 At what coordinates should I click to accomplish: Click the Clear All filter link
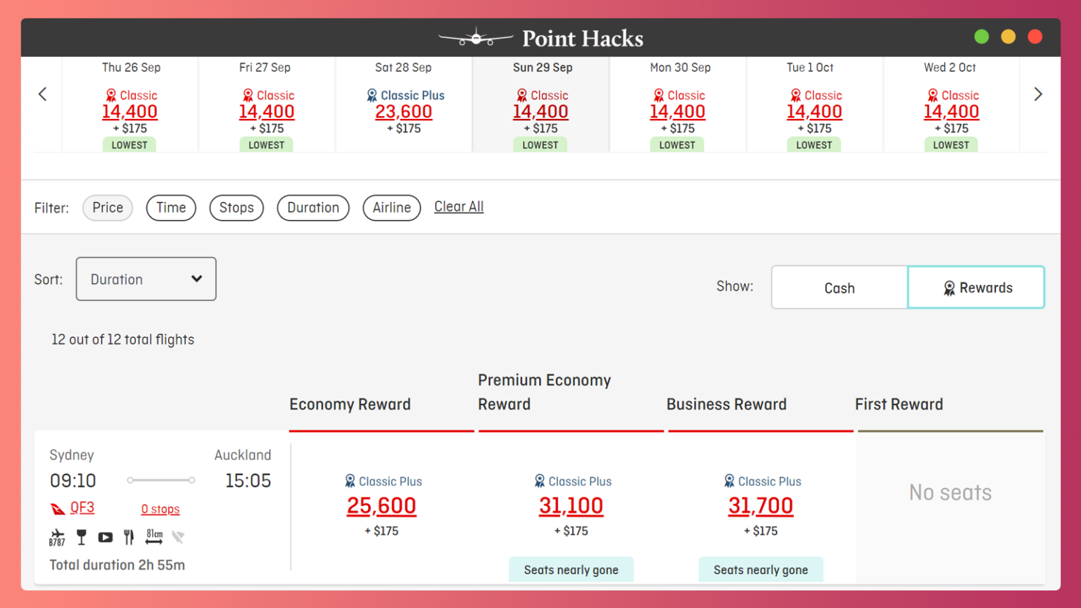pyautogui.click(x=459, y=206)
